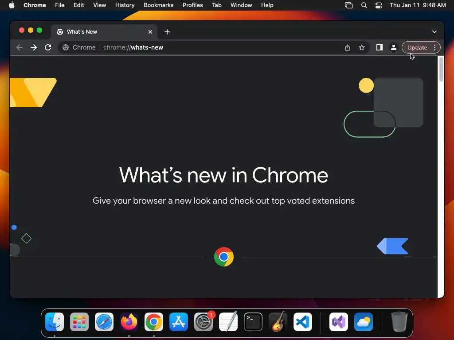This screenshot has height=340, width=454.
Task: Open Visual Studio Code from the Dock
Action: pyautogui.click(x=303, y=322)
